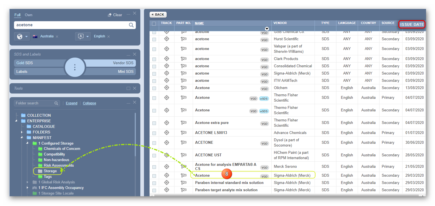
Task: Click the track target icon on the Oilchem Acetone row
Action: coord(167,88)
